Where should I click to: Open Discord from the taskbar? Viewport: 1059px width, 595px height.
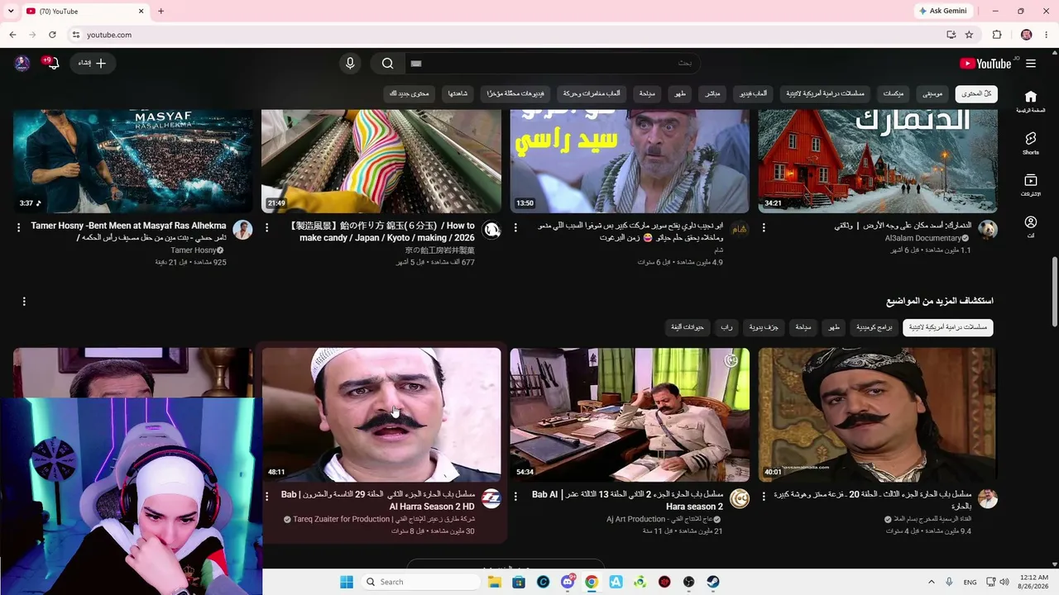(568, 582)
